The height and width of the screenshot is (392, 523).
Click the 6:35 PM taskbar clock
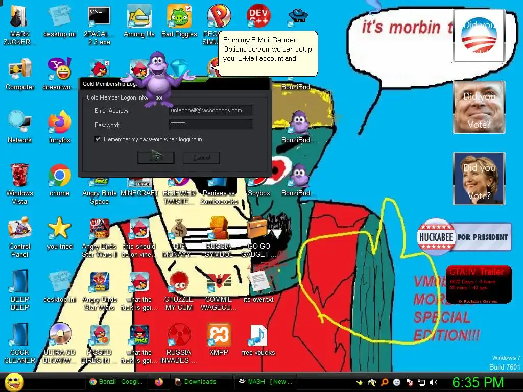[478, 382]
